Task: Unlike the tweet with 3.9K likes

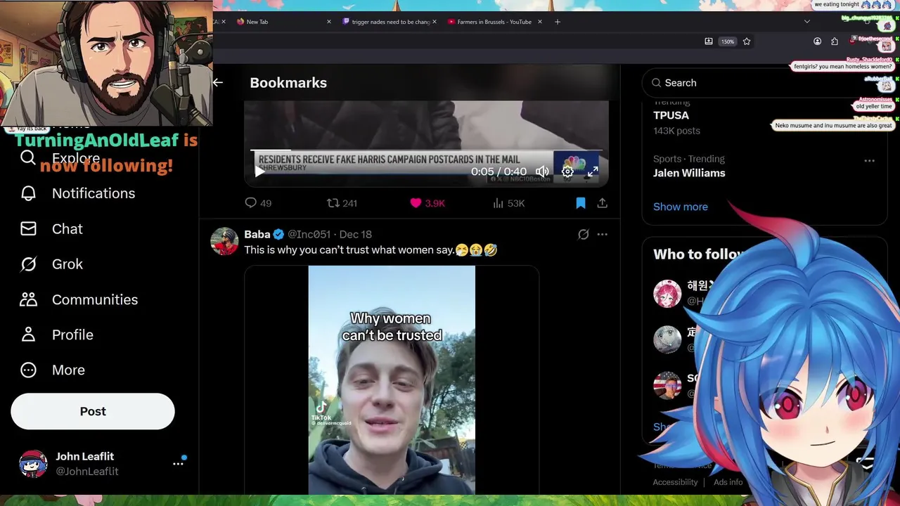Action: (x=427, y=203)
